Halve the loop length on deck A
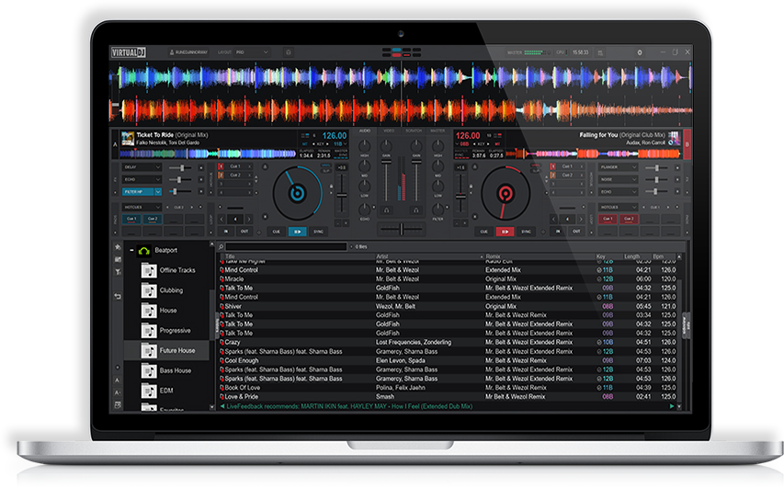The height and width of the screenshot is (488, 784). point(222,220)
